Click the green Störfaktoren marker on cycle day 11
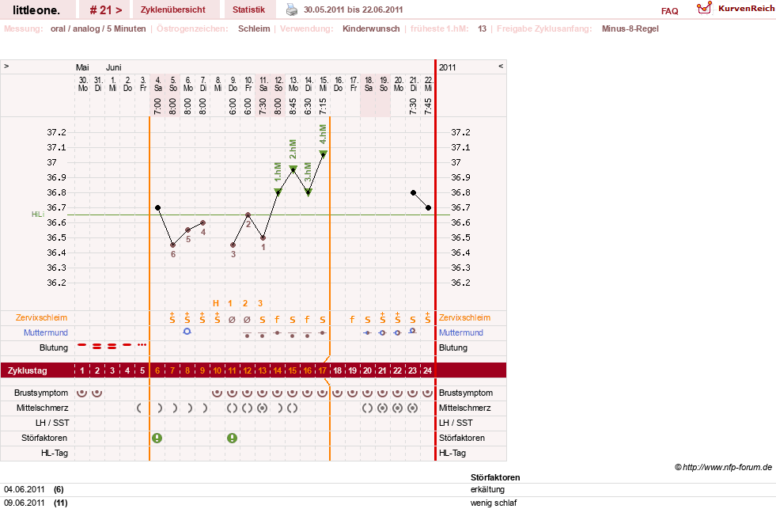The width and height of the screenshot is (776, 524). (232, 438)
